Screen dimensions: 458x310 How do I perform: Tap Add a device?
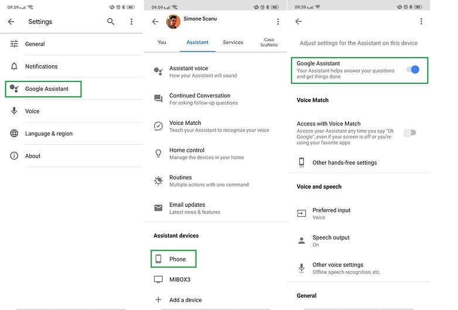[x=216, y=300]
